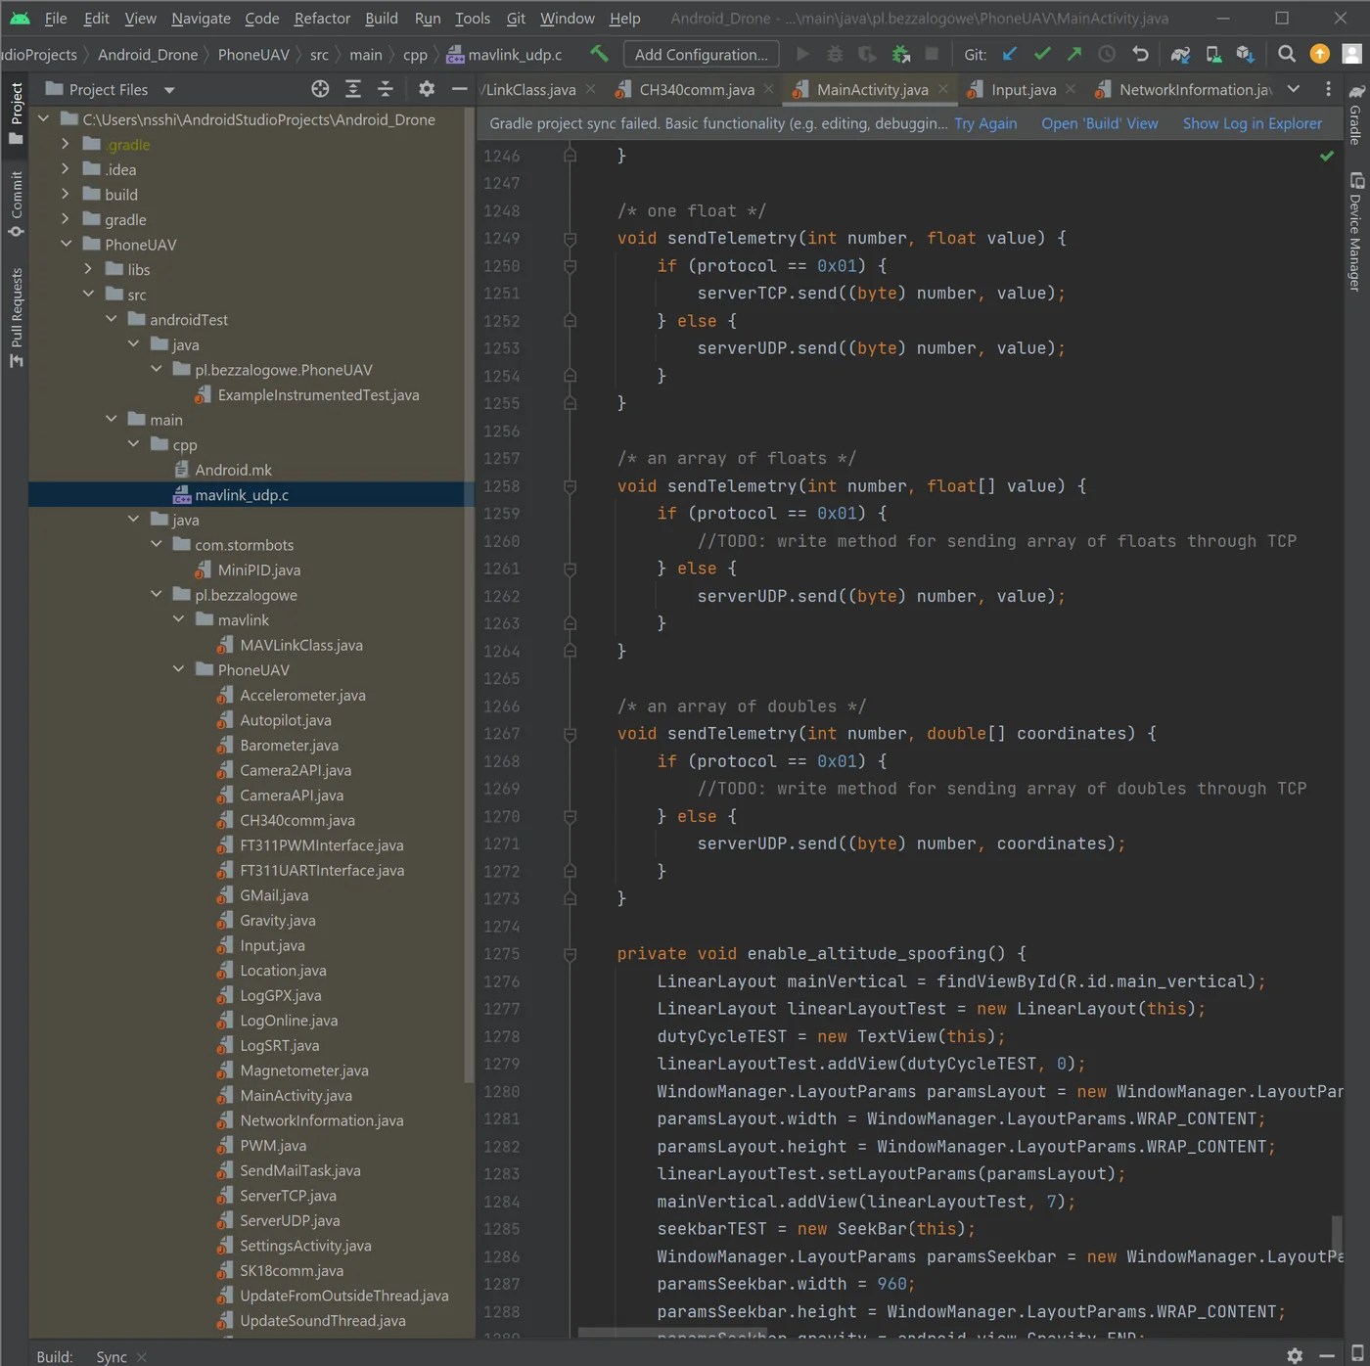
Task: Click the Git update project arrow
Action: tap(1010, 54)
